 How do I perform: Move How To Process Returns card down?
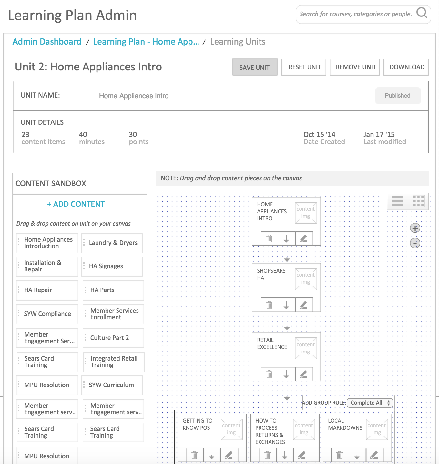(x=285, y=455)
